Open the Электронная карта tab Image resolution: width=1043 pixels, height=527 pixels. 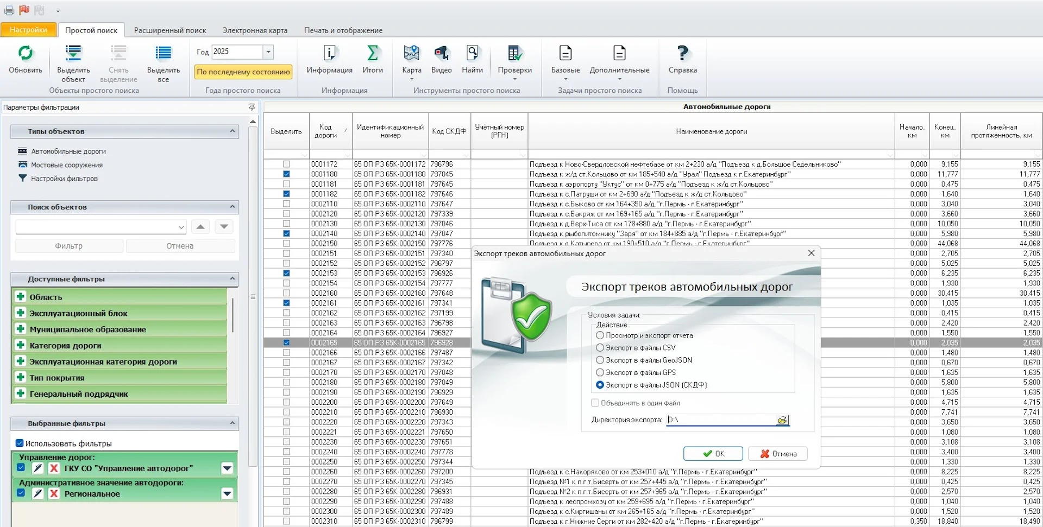click(x=255, y=30)
